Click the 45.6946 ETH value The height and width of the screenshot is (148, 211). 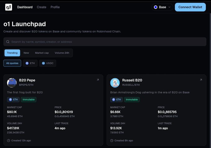click(15, 116)
